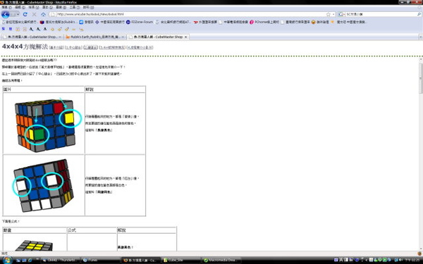Open the back/forward history dropdown arrow
Viewport: 423px width, 264px height.
point(18,14)
